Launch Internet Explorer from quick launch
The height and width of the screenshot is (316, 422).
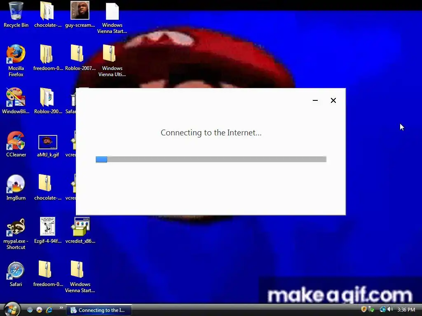(x=49, y=310)
